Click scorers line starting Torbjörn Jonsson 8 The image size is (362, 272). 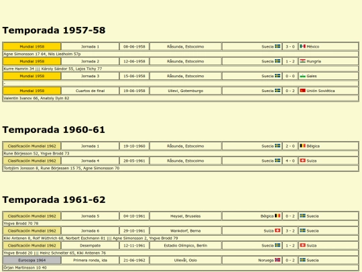click(x=181, y=168)
